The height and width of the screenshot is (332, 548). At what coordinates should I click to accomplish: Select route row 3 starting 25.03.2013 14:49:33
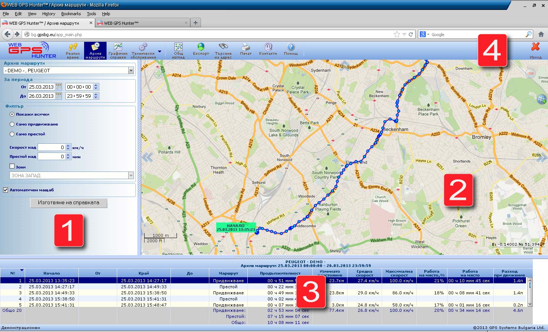pyautogui.click(x=264, y=293)
